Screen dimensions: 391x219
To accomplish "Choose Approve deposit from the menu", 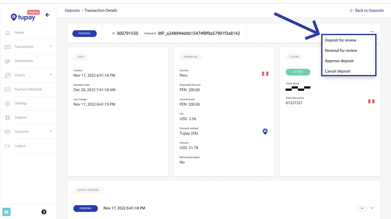I will [x=339, y=61].
